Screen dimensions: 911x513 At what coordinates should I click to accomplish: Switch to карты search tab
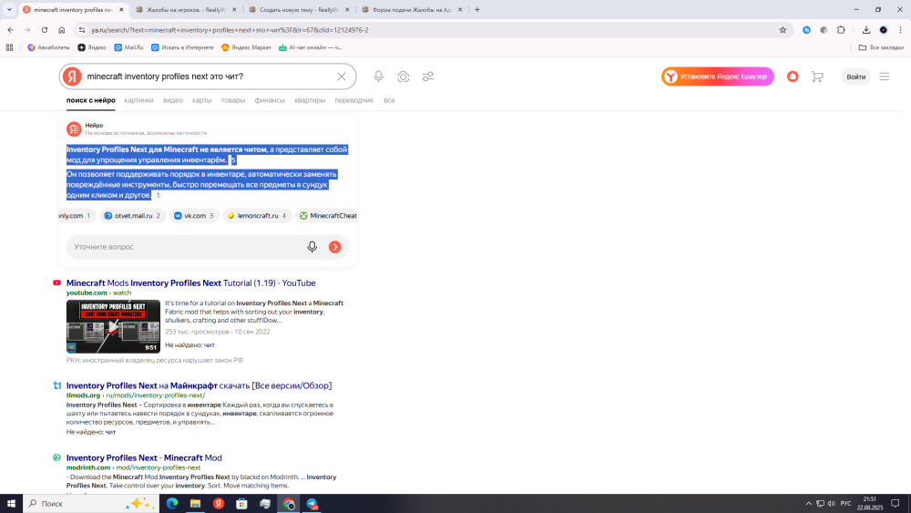[x=202, y=100]
